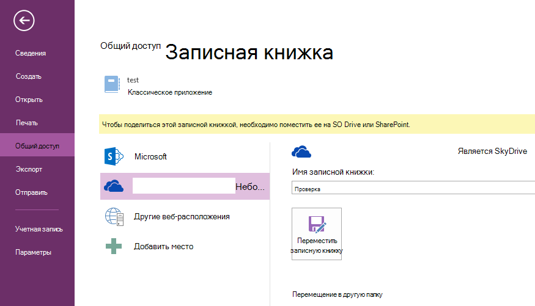Open the Открыть section

click(29, 100)
